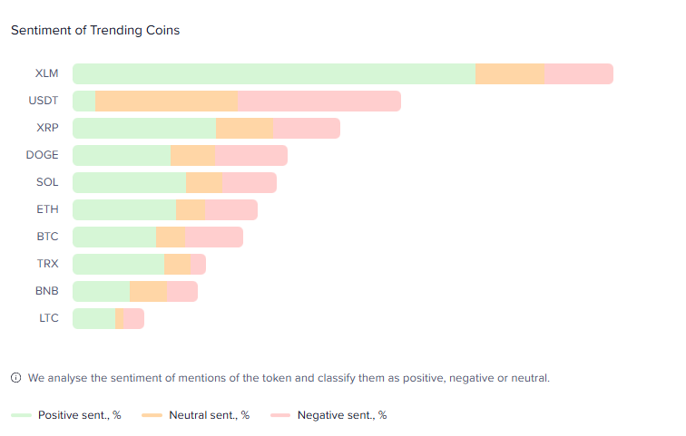Click the BNB neutral sentiment segment

[148, 292]
